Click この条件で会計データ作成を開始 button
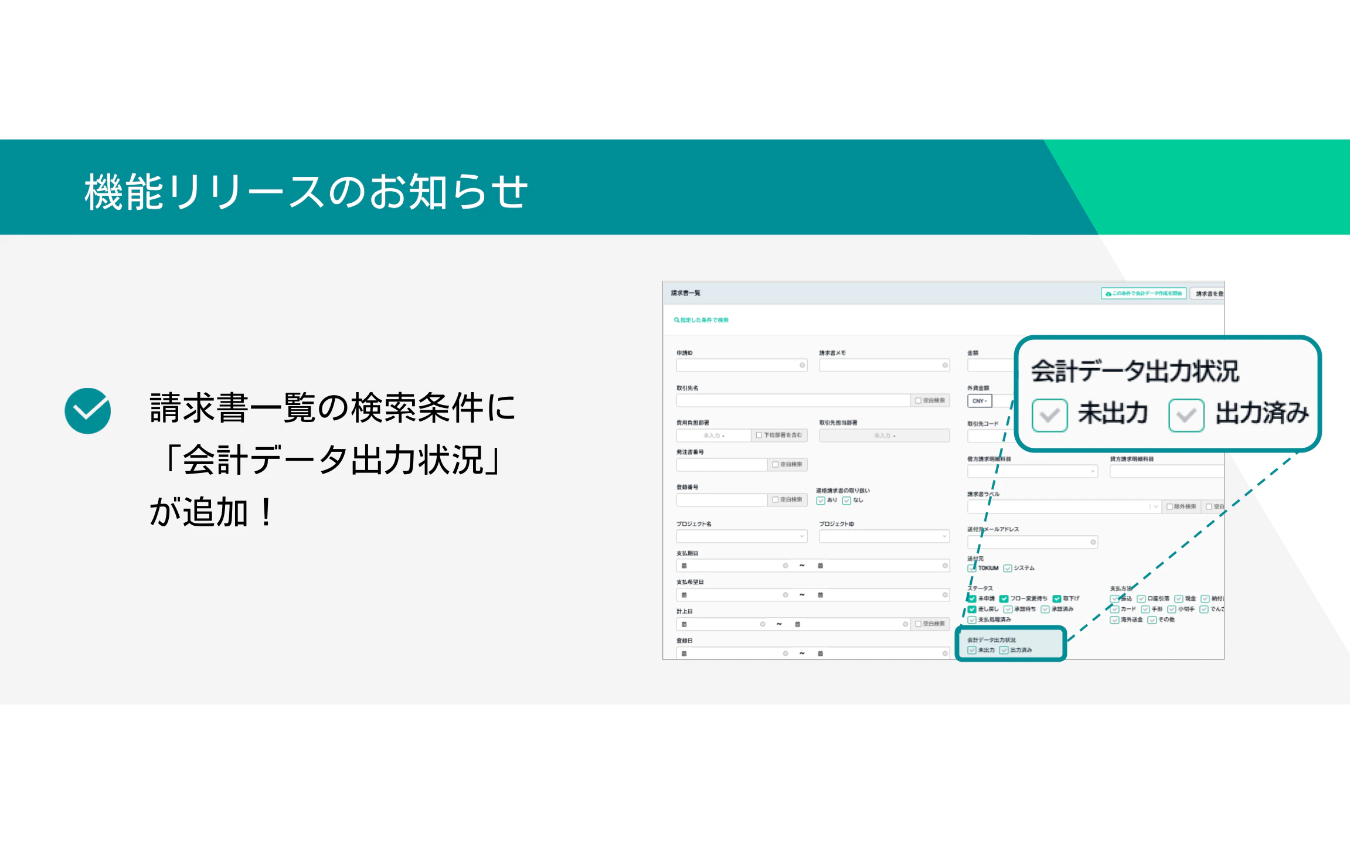Viewport: 1350px width, 844px height. point(1143,294)
